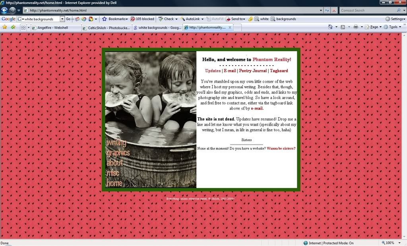Click the Quick Tabs grid icon
407x246 pixels.
click(23, 27)
